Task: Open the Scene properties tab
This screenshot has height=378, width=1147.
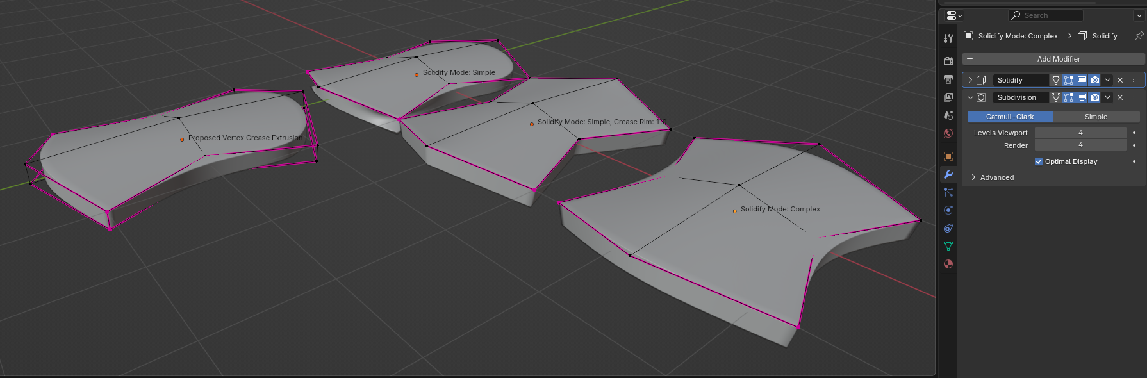Action: tap(948, 115)
